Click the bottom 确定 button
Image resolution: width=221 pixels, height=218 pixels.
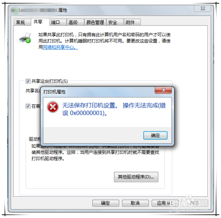(106, 203)
